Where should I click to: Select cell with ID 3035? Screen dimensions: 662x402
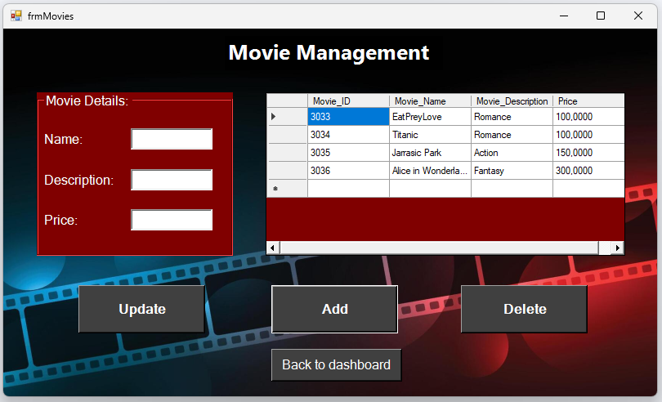tap(348, 153)
